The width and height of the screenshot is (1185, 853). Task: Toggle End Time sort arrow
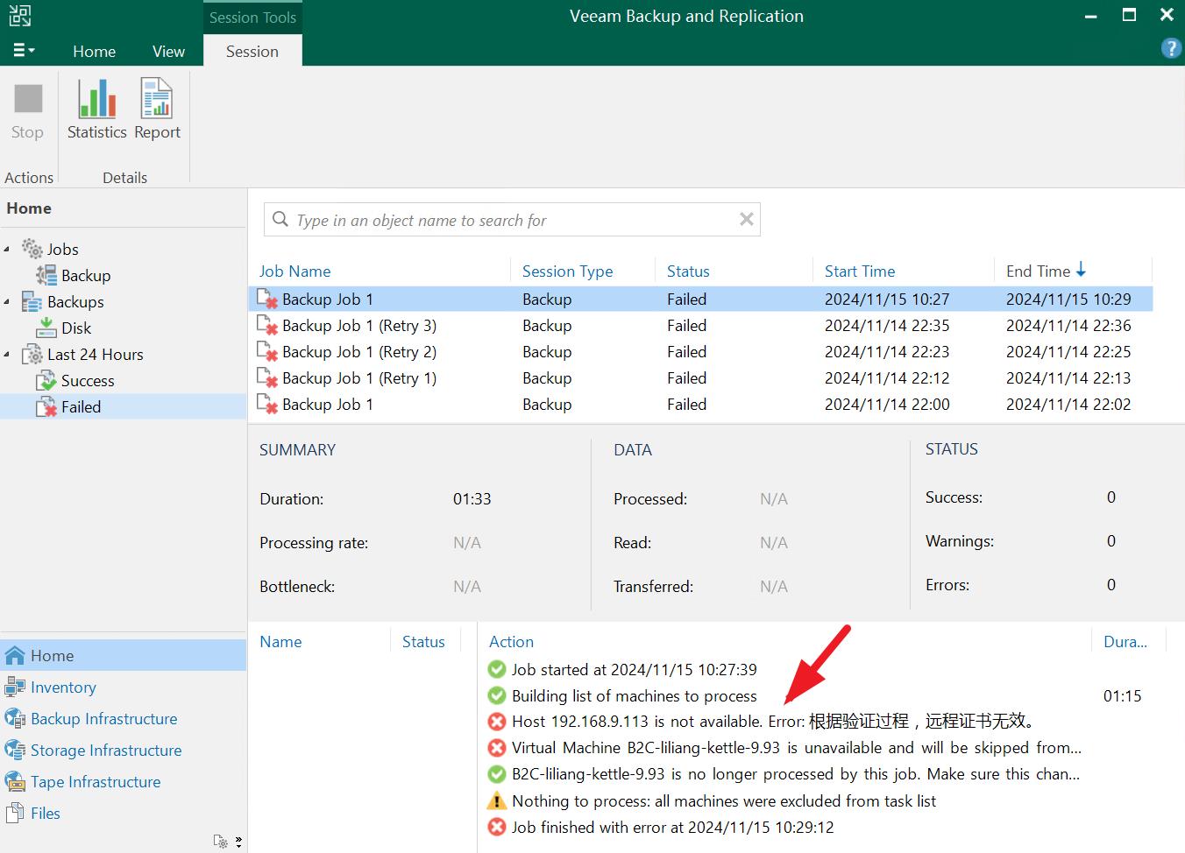point(1081,270)
